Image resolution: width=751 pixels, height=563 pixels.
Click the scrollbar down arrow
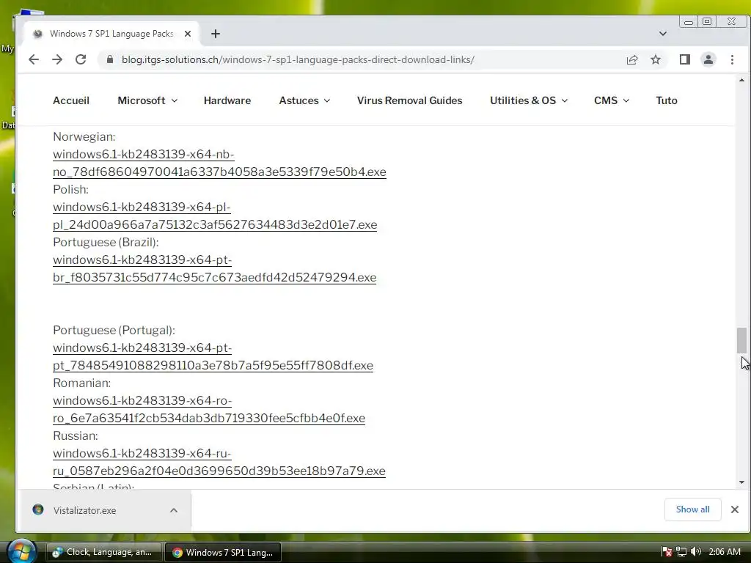click(x=741, y=482)
